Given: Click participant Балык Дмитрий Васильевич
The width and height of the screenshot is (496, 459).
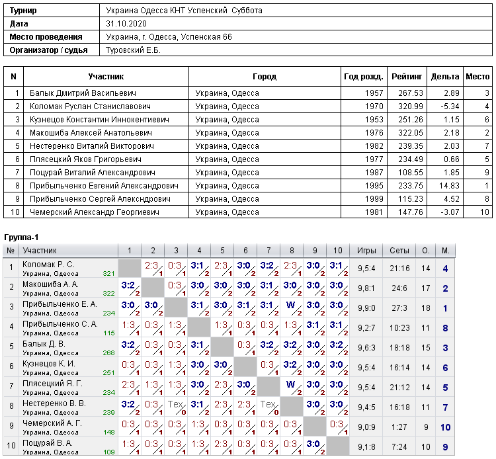Looking at the screenshot, I should [x=83, y=93].
